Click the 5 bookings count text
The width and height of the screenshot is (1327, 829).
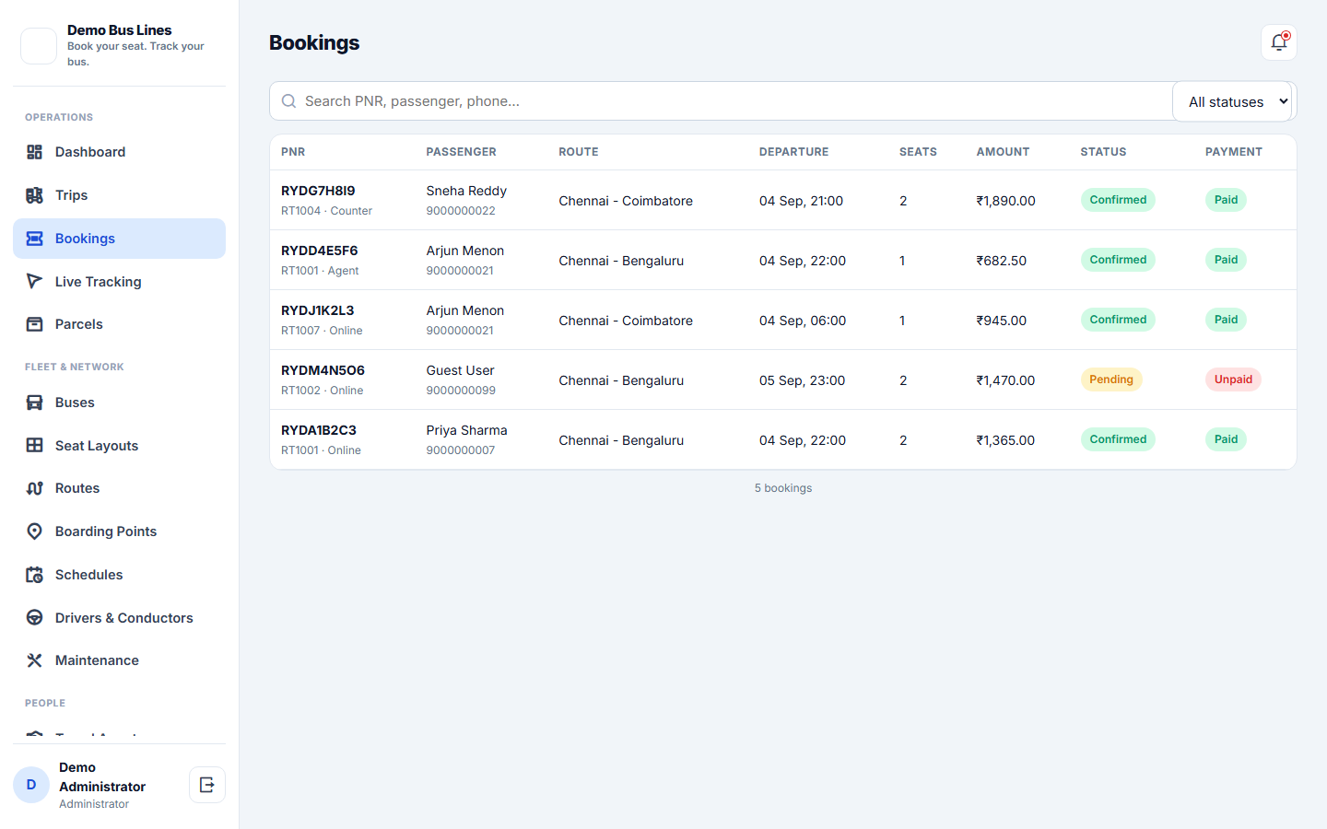click(x=783, y=488)
